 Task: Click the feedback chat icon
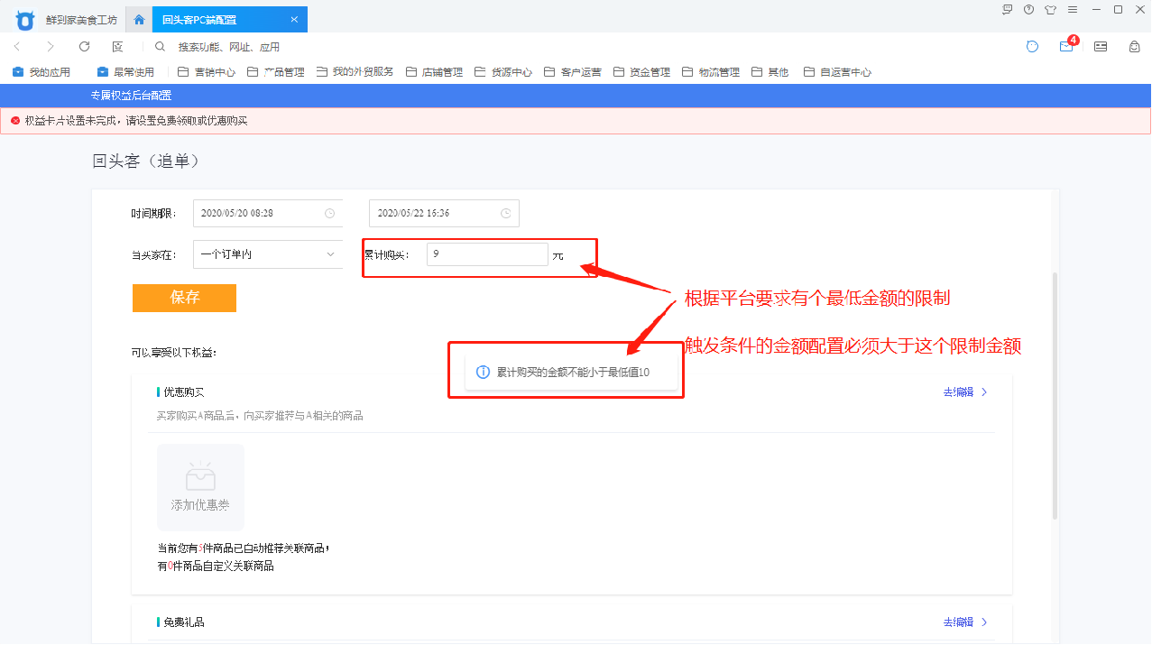pos(1008,10)
